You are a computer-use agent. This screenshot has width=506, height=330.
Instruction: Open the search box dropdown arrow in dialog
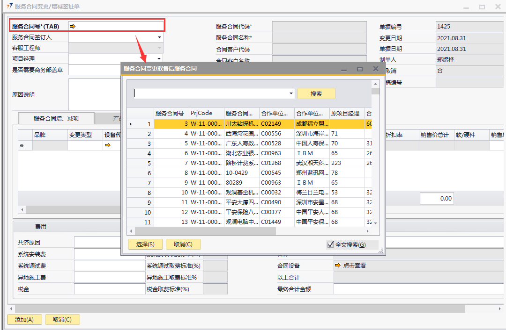click(291, 93)
